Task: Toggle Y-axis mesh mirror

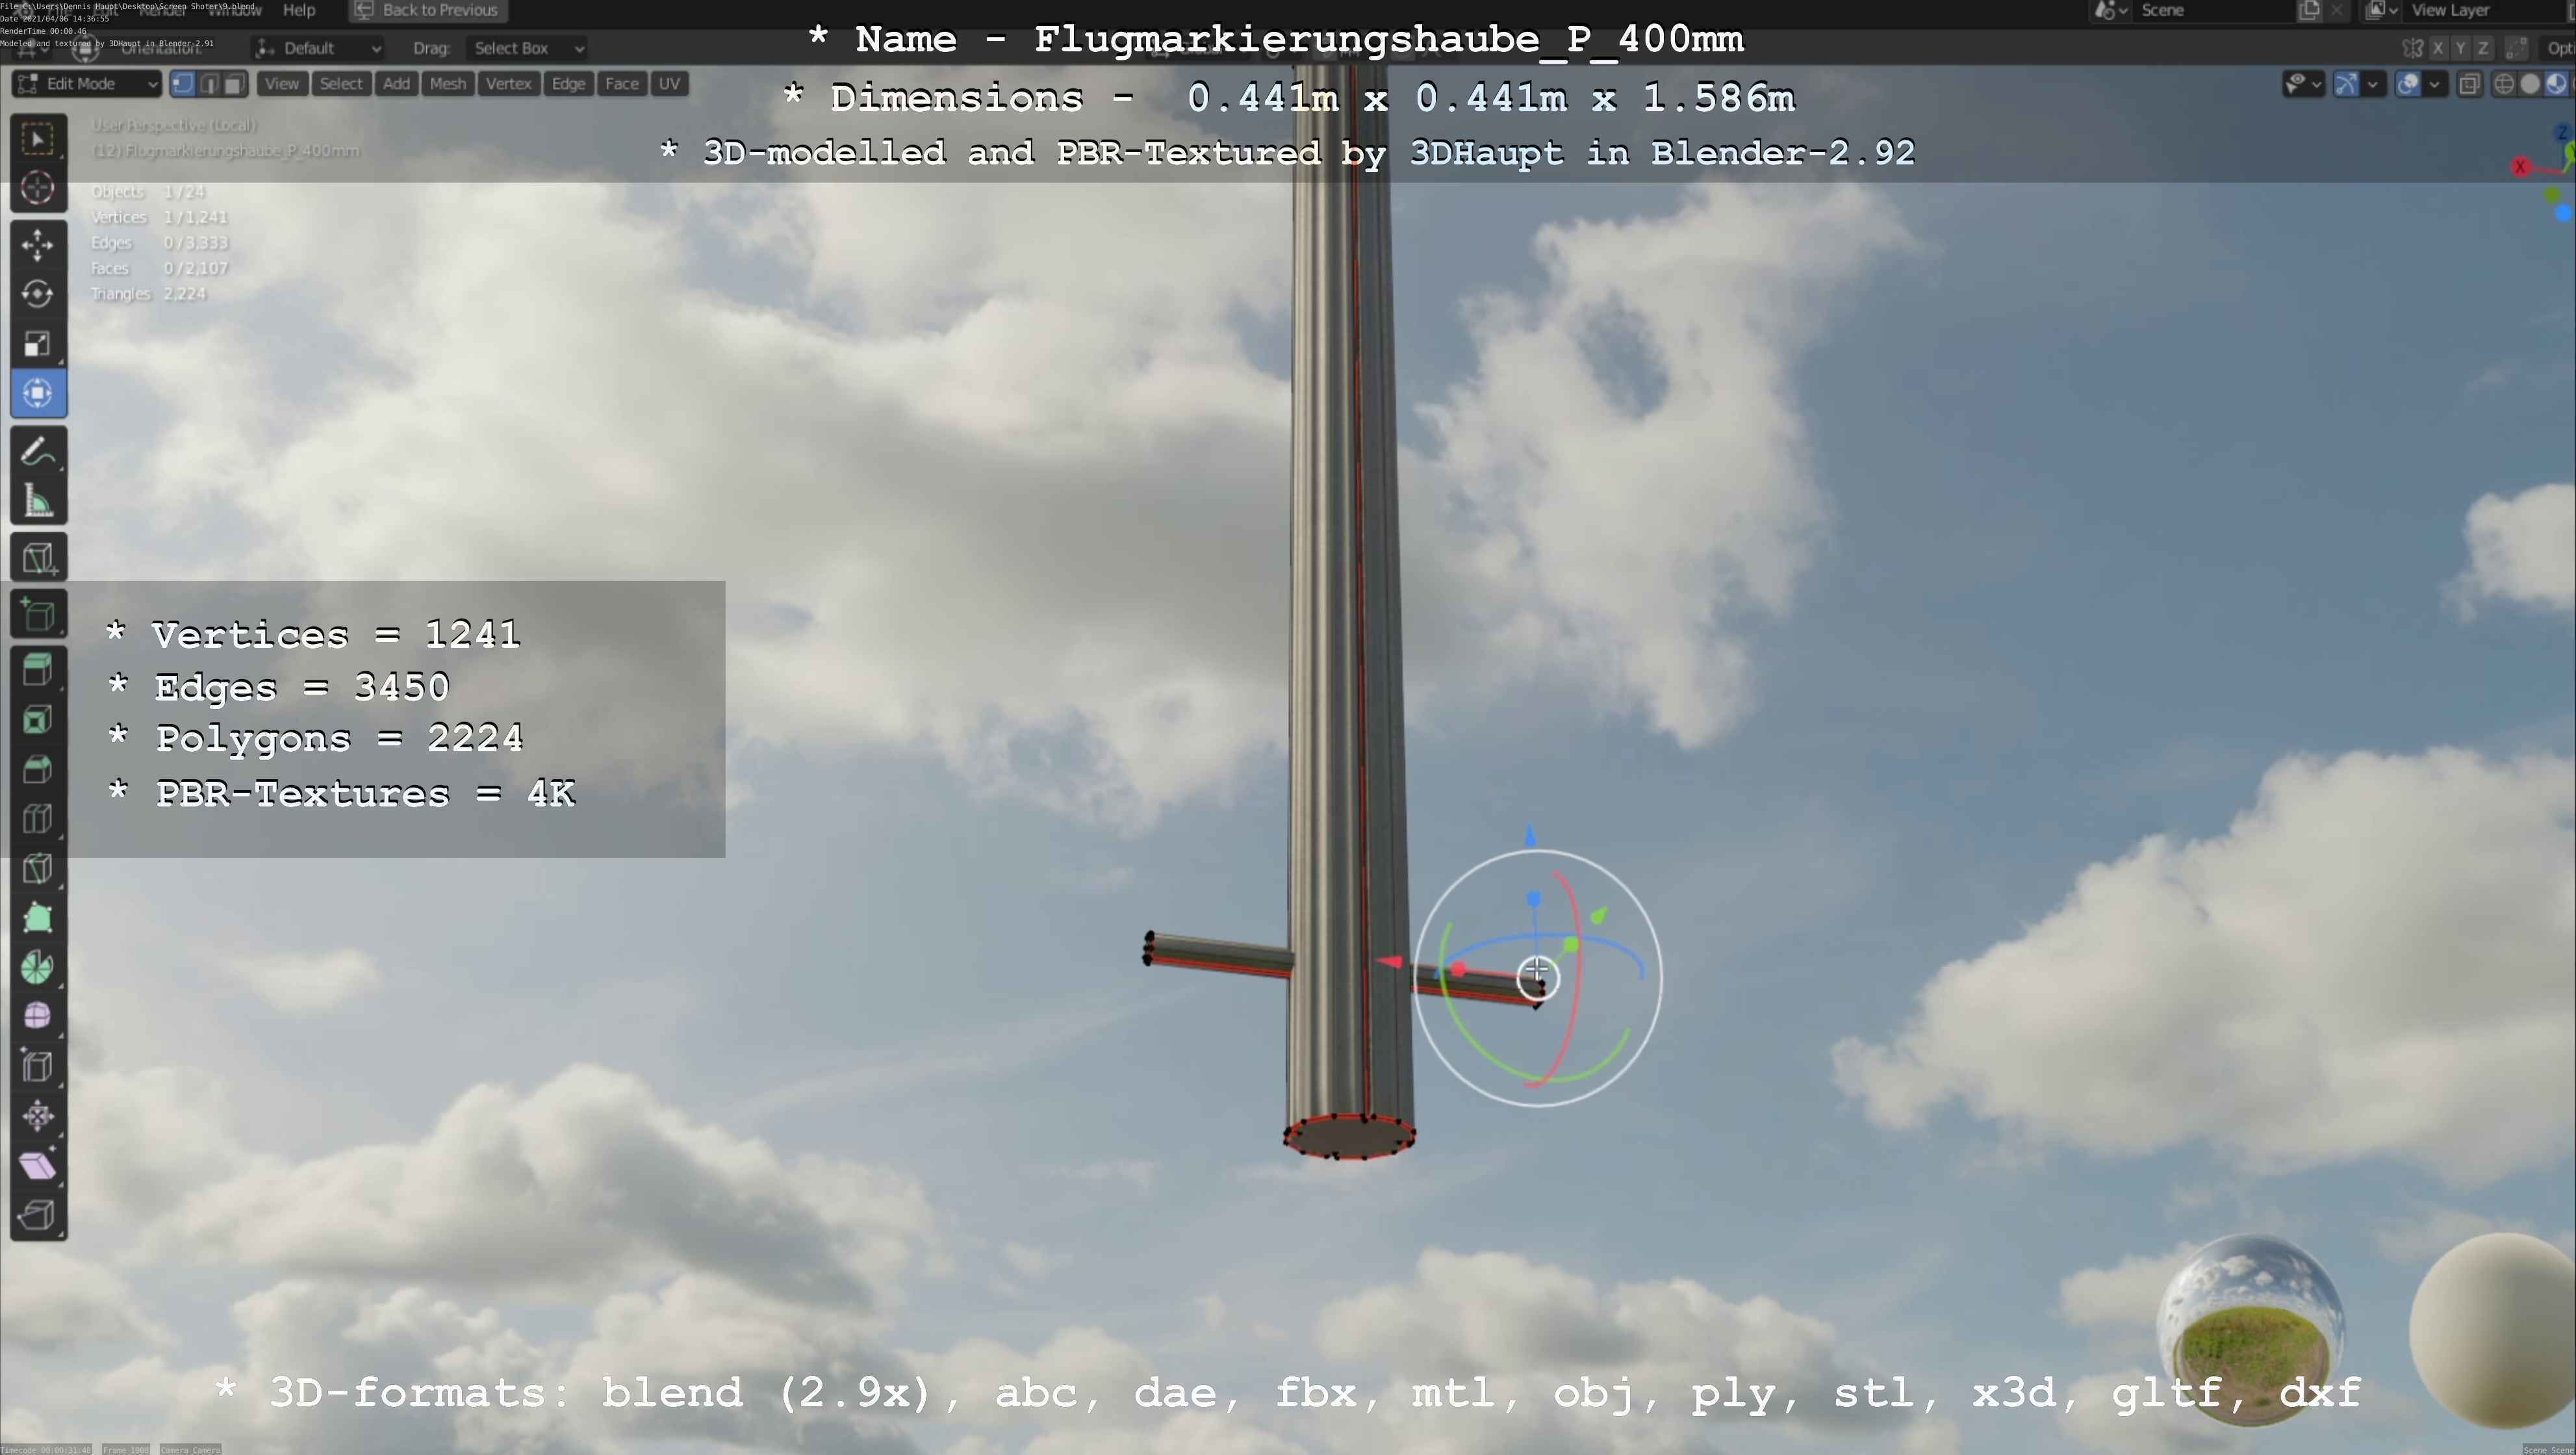Action: [x=2461, y=48]
